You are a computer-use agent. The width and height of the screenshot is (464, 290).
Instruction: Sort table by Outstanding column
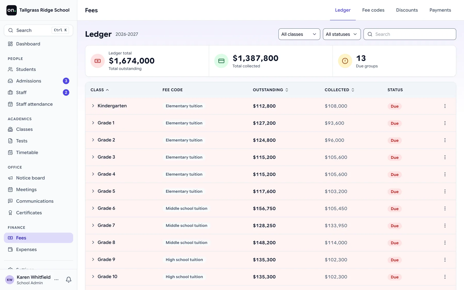click(270, 90)
